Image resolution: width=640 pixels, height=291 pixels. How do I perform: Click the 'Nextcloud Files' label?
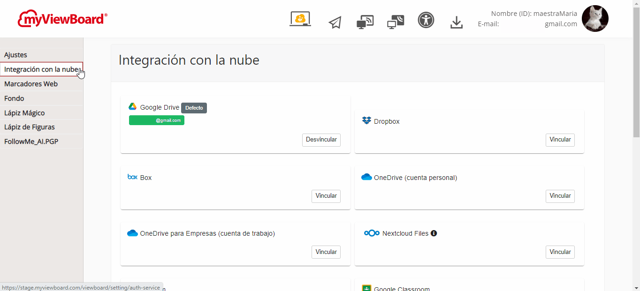click(405, 233)
